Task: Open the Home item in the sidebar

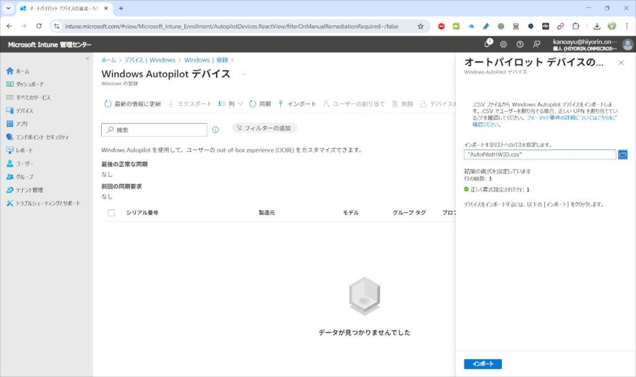Action: point(18,71)
